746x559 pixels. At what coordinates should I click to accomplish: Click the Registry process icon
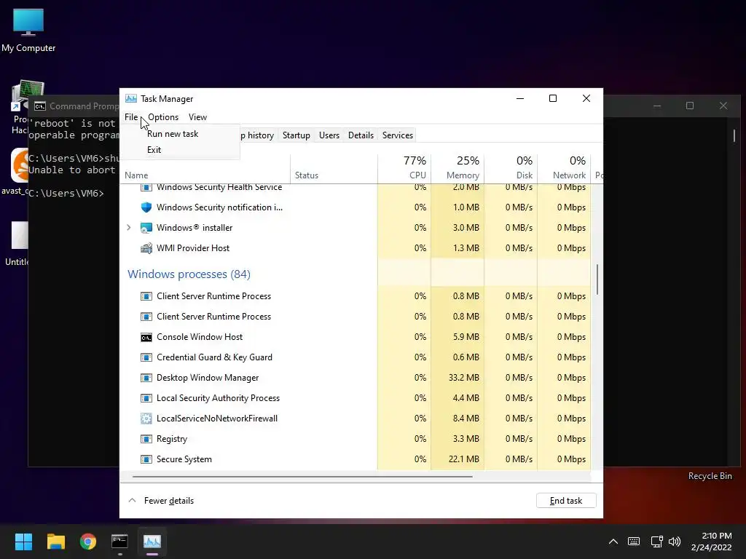point(146,439)
